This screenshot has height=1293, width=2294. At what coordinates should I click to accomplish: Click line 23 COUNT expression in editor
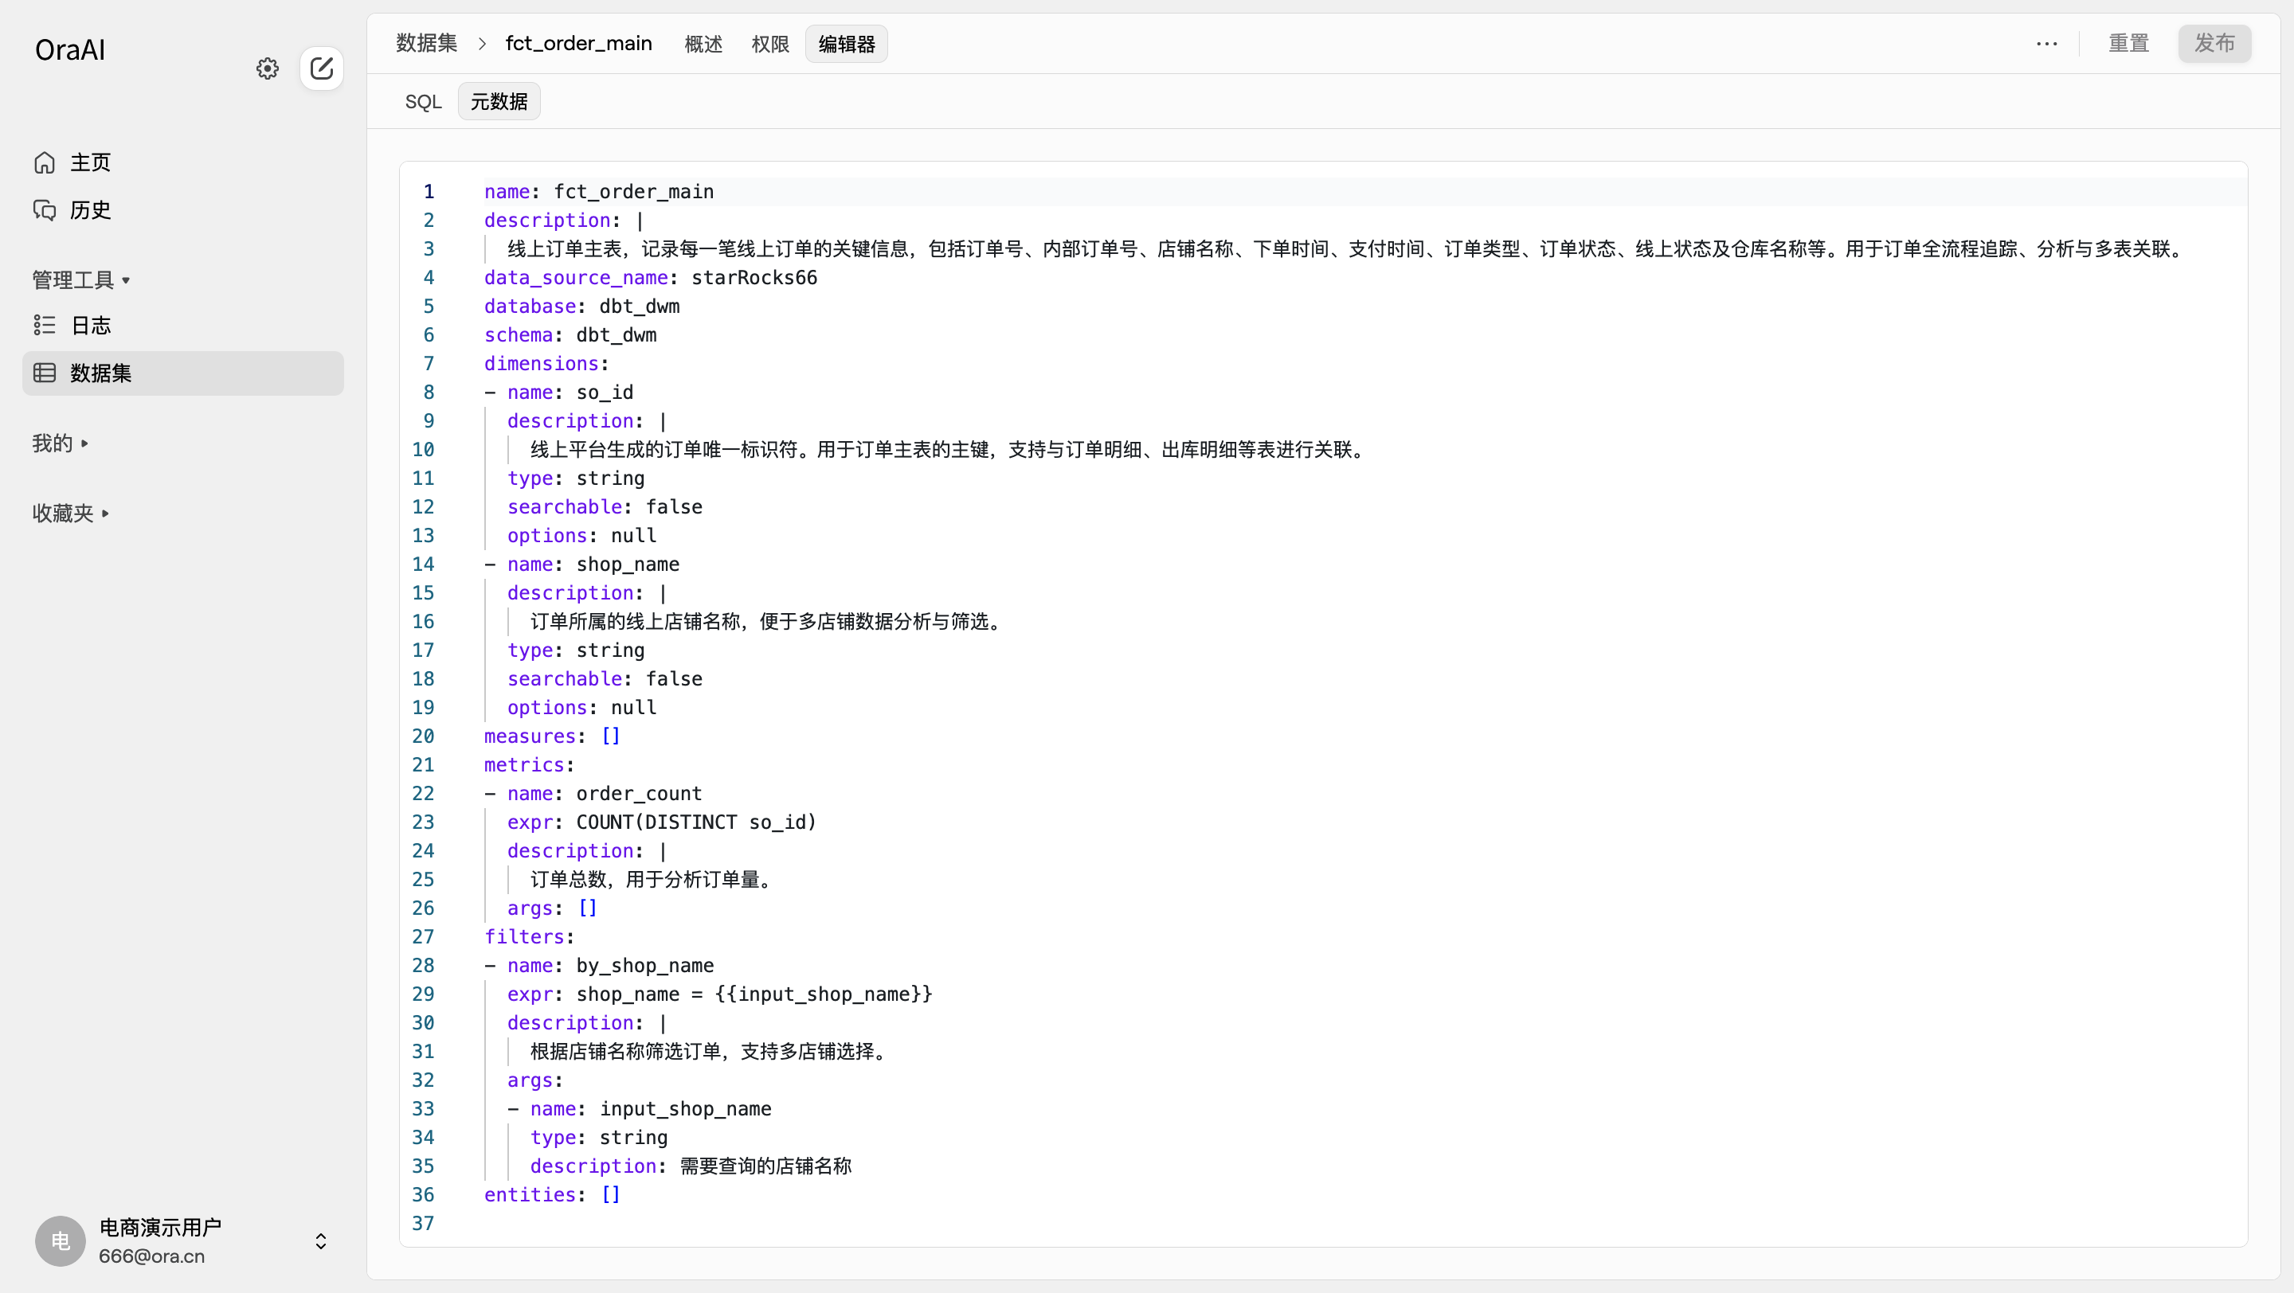(x=695, y=822)
